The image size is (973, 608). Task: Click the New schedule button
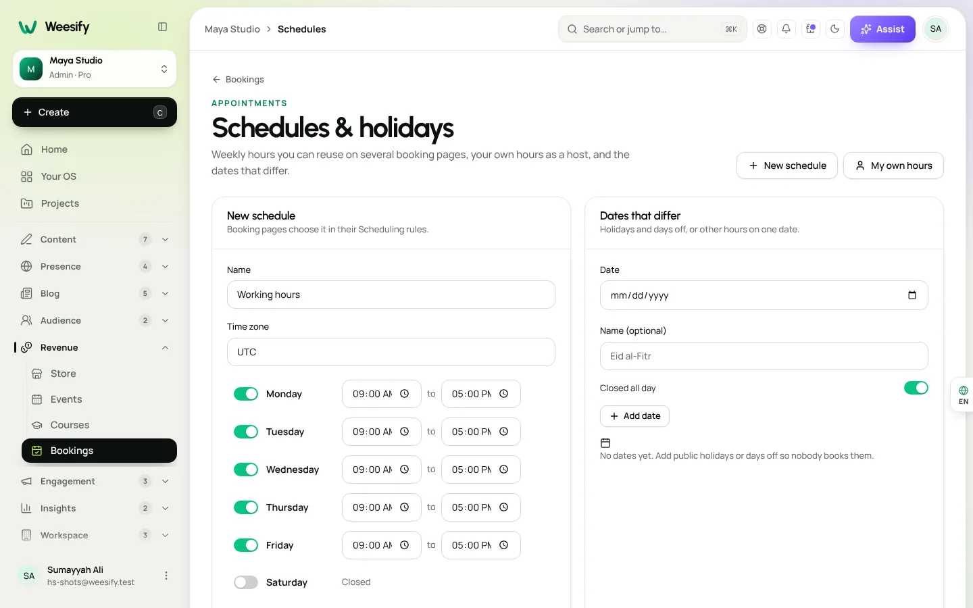787,166
